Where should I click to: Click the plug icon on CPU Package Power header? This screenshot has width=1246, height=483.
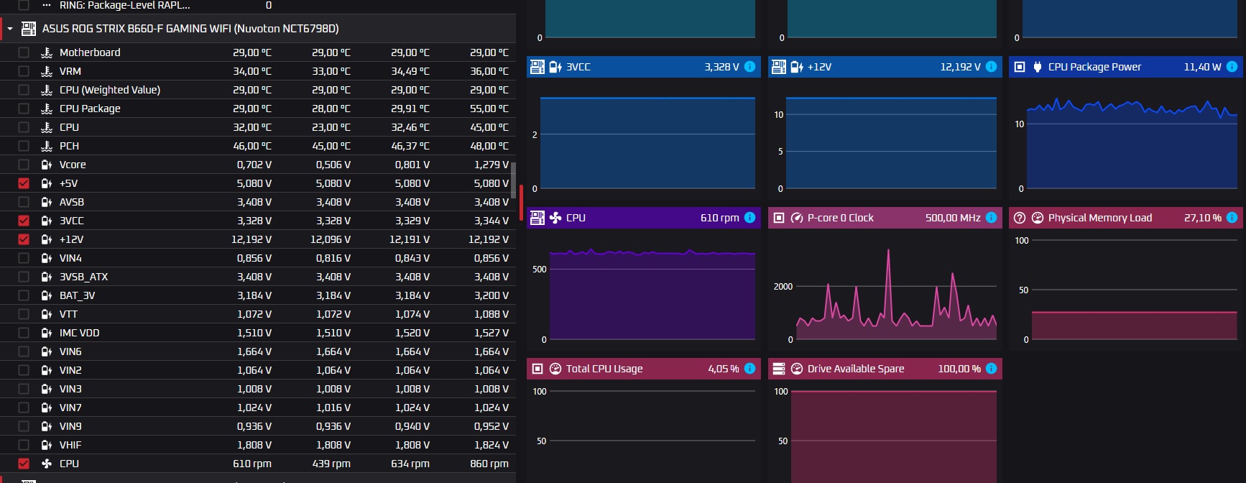point(1038,67)
